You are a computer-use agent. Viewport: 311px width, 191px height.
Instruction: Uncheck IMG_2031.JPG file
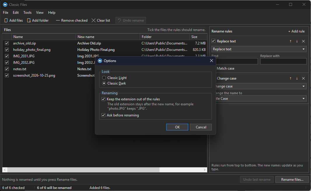point(7,56)
